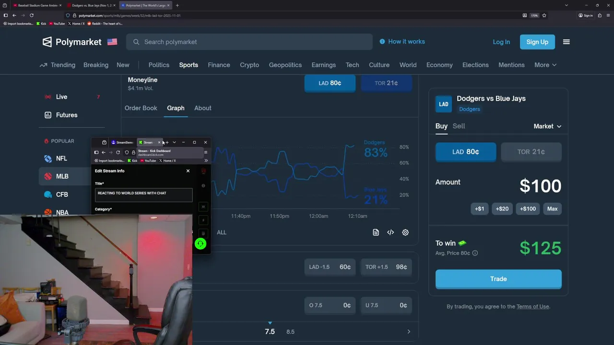
Task: Open the Geopolitics category
Action: [285, 65]
